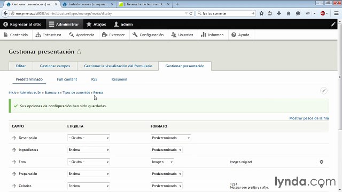Open Preparación format dropdown
This screenshot has width=342, height=192.
click(167, 174)
